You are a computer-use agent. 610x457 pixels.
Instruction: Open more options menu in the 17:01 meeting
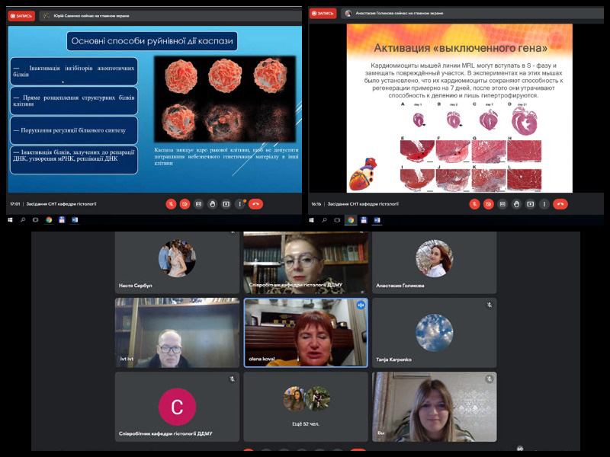coord(239,204)
